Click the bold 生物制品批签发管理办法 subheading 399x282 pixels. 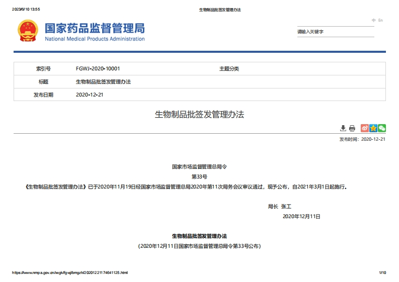click(199, 236)
